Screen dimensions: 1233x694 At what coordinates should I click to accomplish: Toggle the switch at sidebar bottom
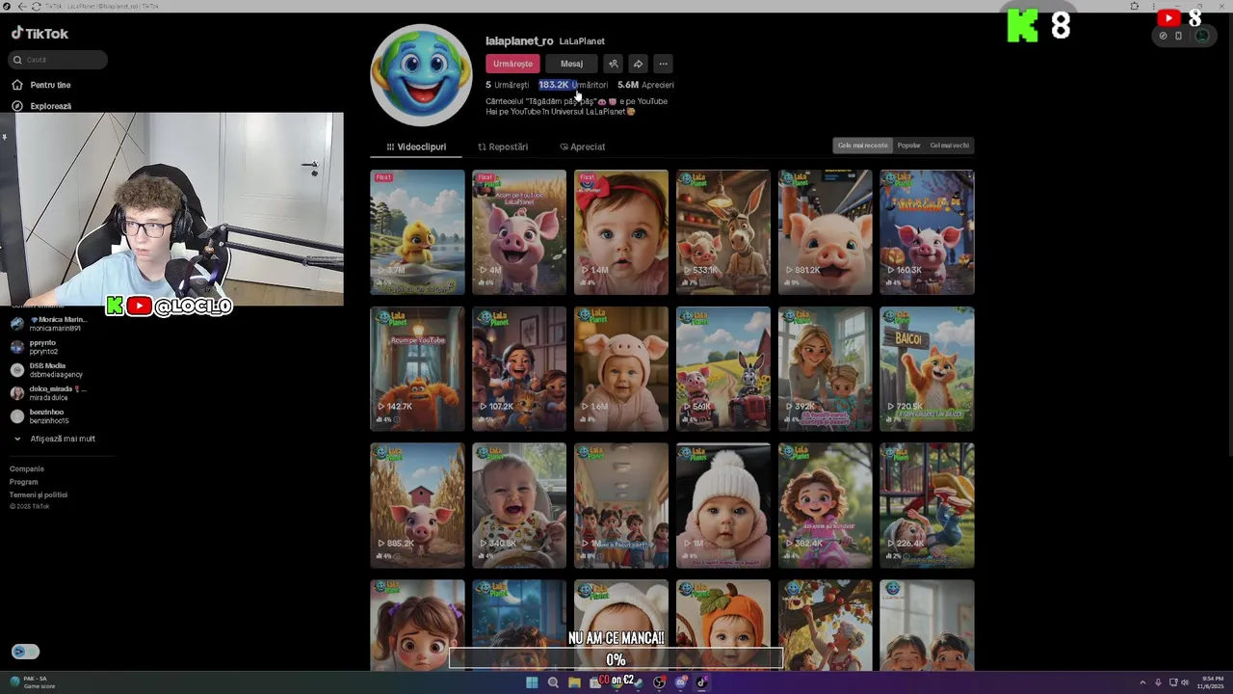coord(25,652)
